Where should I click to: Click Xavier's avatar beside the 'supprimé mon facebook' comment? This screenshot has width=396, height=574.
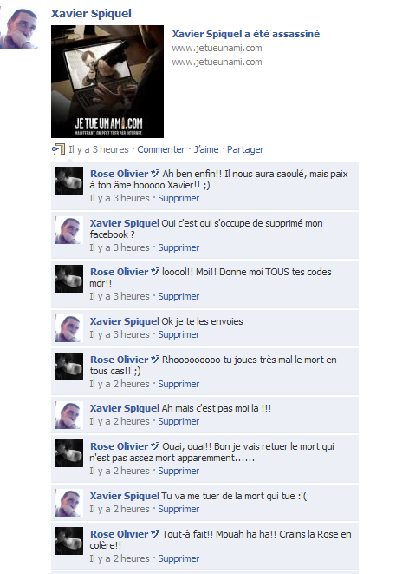69,230
